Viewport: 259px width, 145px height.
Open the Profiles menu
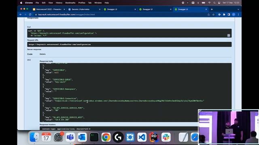[x=82, y=3]
